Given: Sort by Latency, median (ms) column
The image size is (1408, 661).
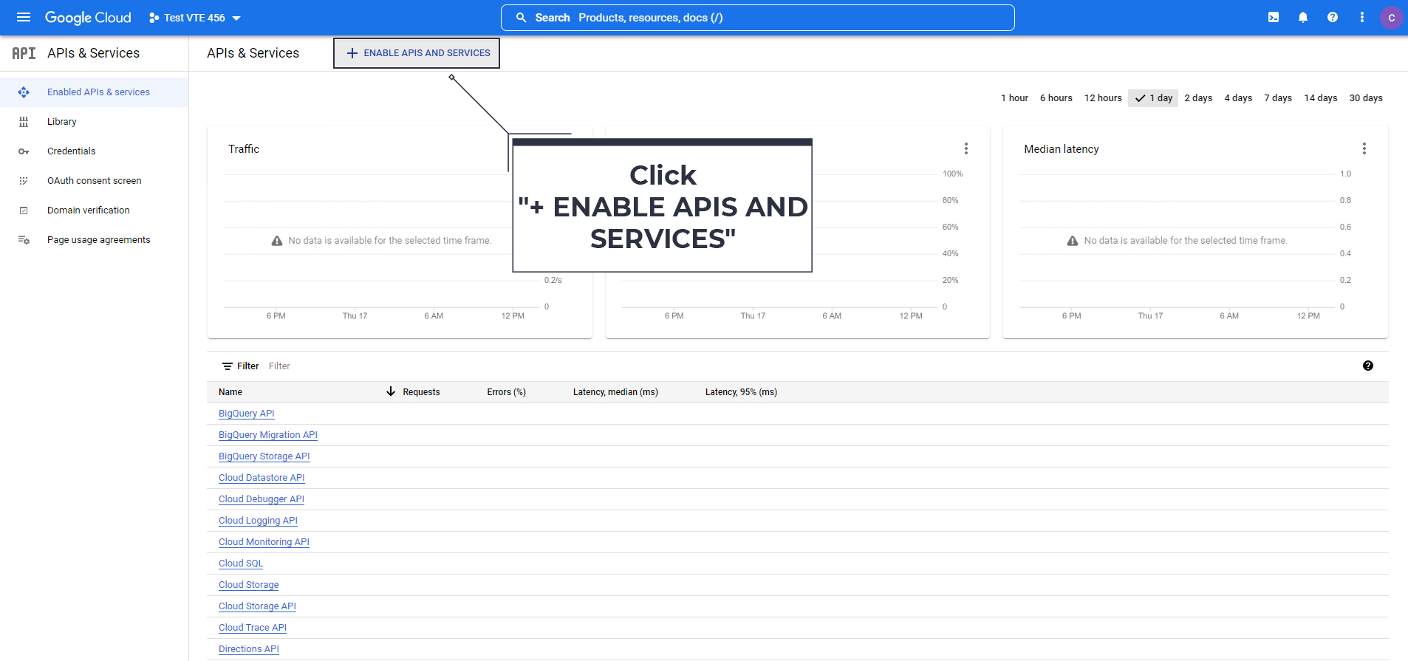Looking at the screenshot, I should 615,392.
